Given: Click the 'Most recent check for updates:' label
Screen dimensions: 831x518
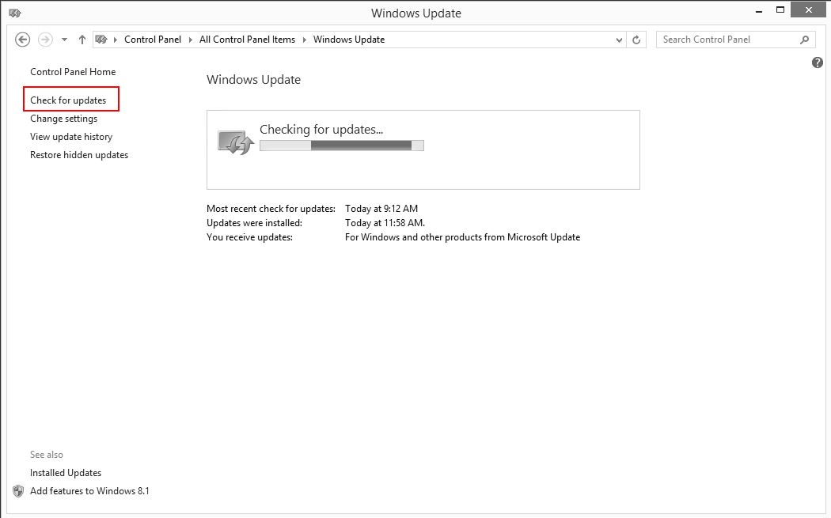Looking at the screenshot, I should pos(271,209).
